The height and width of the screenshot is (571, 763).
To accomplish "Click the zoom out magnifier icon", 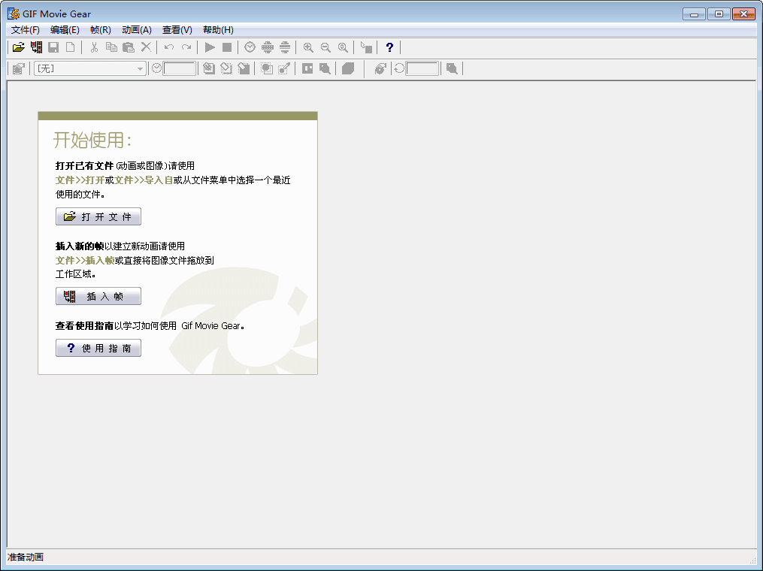I will pos(325,47).
